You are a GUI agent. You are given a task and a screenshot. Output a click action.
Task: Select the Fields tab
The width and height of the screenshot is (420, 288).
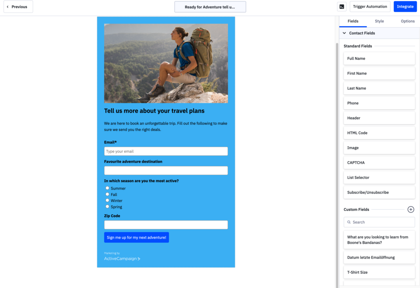(353, 21)
